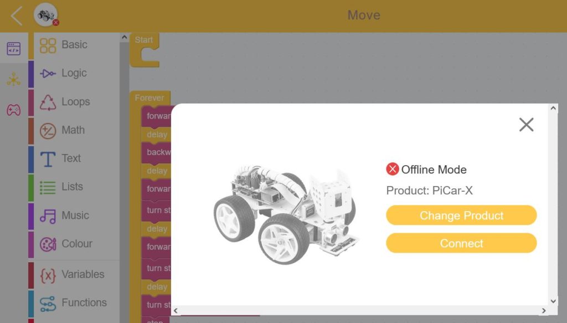567x323 pixels.
Task: Click the Loops recycle icon
Action: pyautogui.click(x=48, y=102)
